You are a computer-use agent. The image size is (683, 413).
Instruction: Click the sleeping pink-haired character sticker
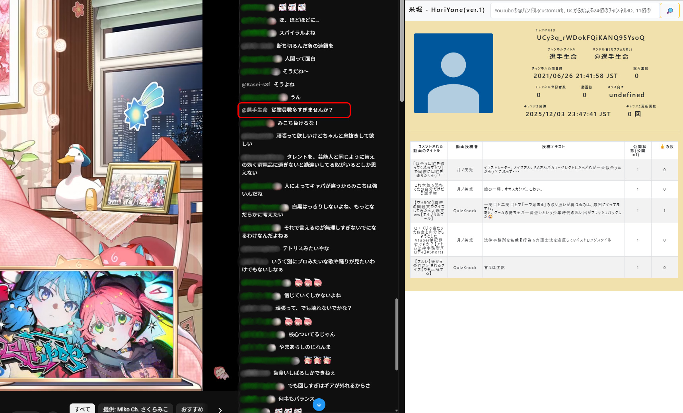tap(221, 373)
